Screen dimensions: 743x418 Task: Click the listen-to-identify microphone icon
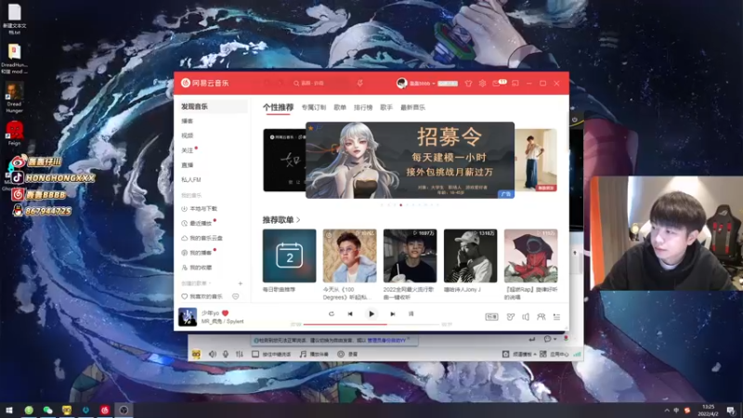pos(360,84)
